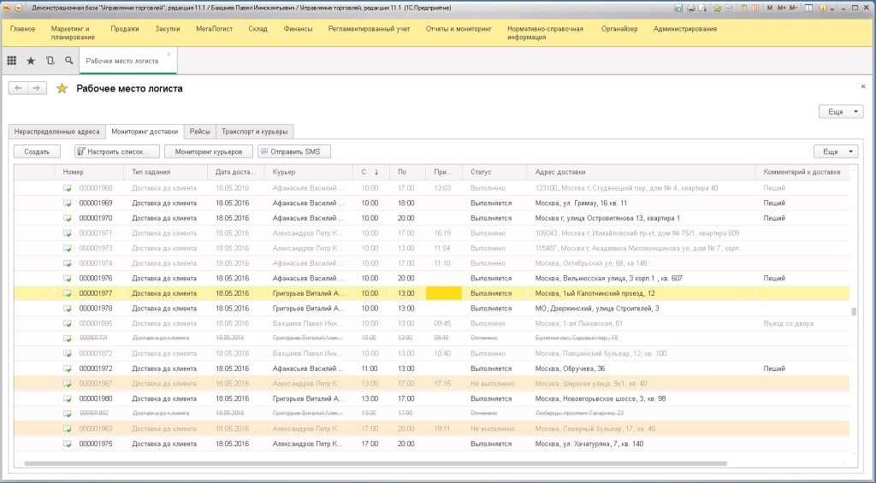Click the main menu icon at top-left corner
The width and height of the screenshot is (876, 483).
click(7, 8)
